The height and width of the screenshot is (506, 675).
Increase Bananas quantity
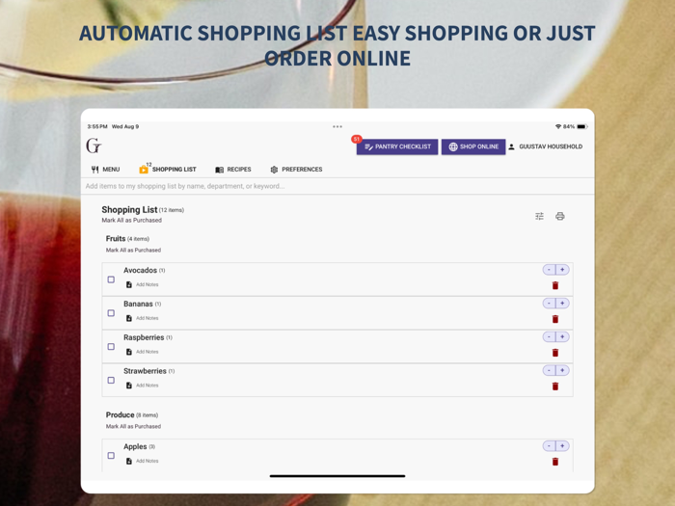562,304
